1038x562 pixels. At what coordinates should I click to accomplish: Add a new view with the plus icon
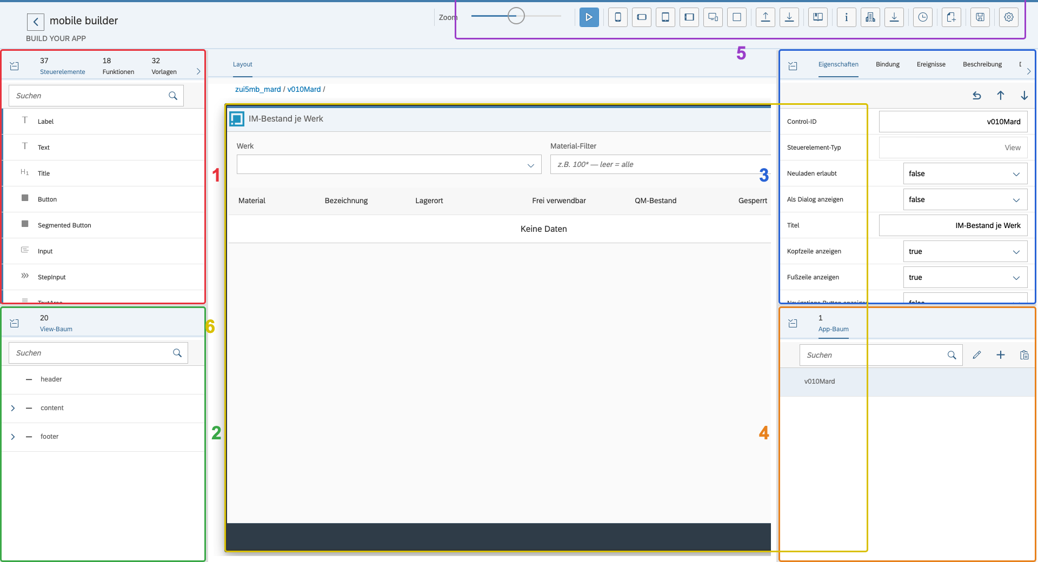1001,355
